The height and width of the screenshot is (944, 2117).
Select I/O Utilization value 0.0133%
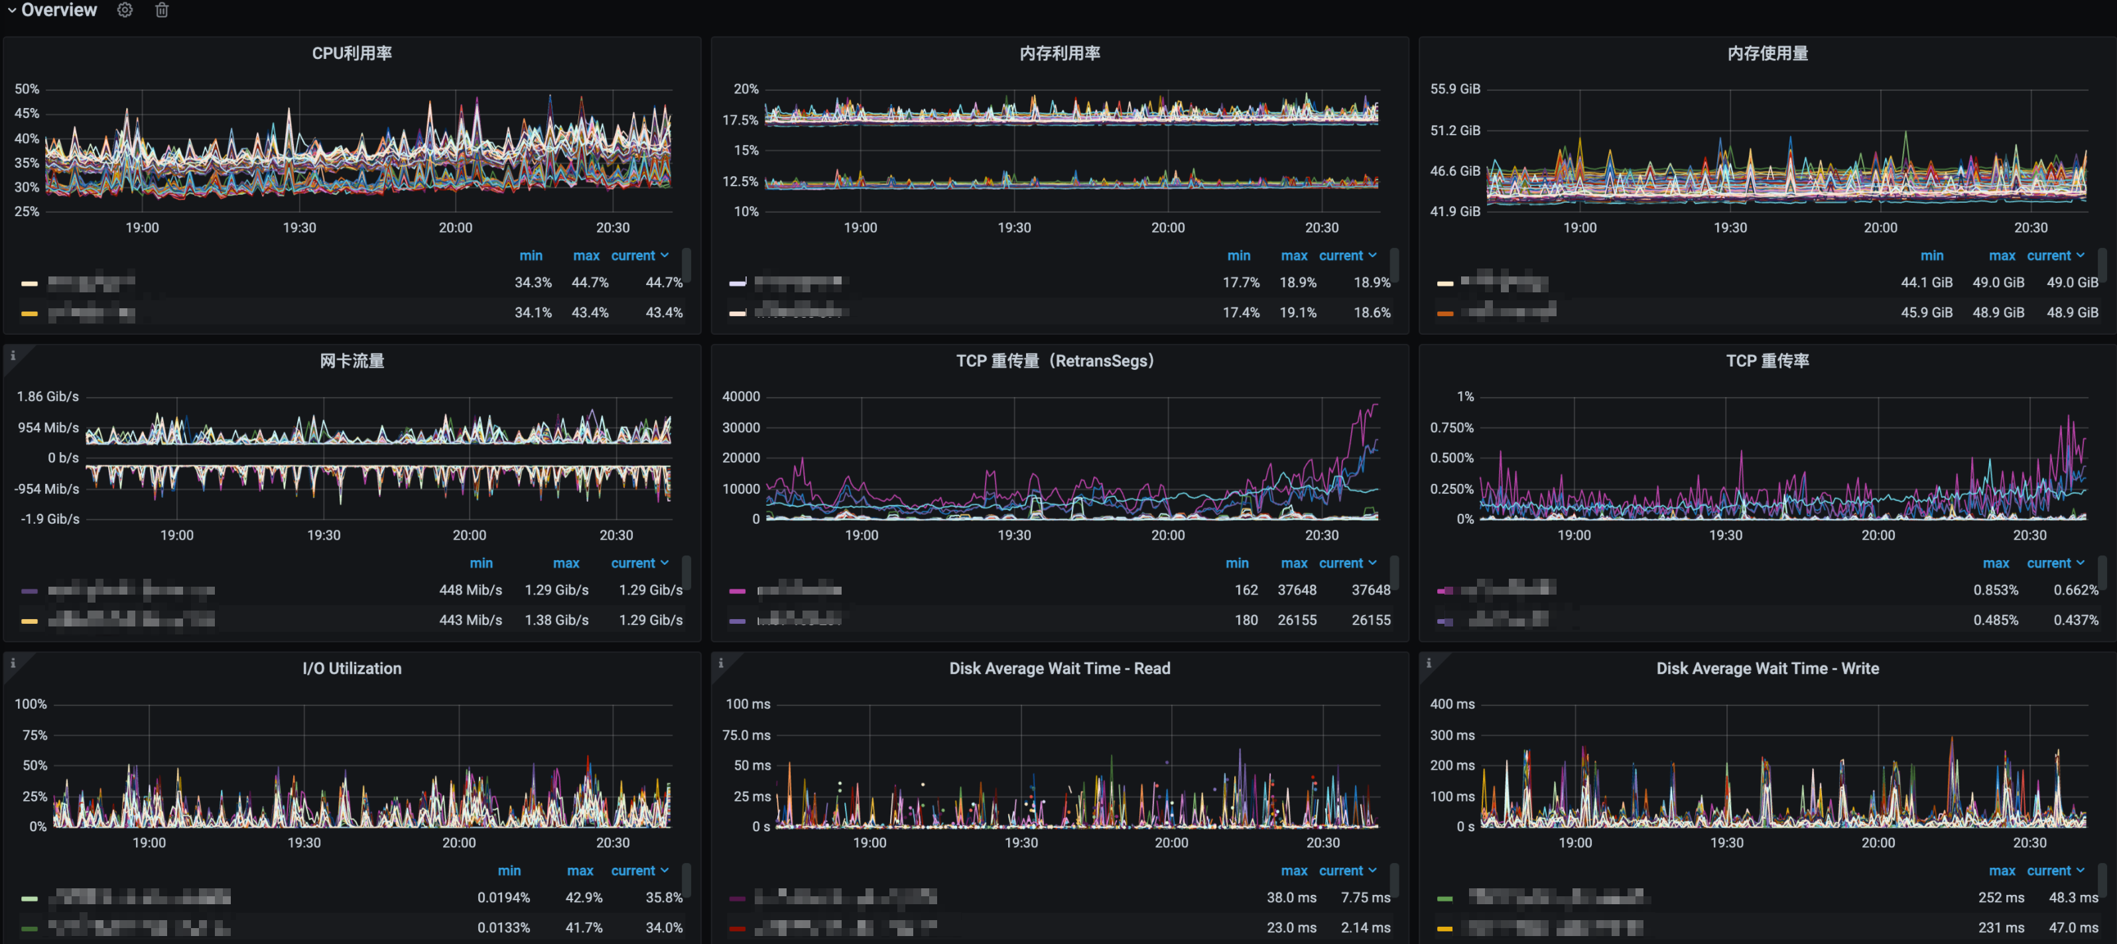[x=504, y=927]
